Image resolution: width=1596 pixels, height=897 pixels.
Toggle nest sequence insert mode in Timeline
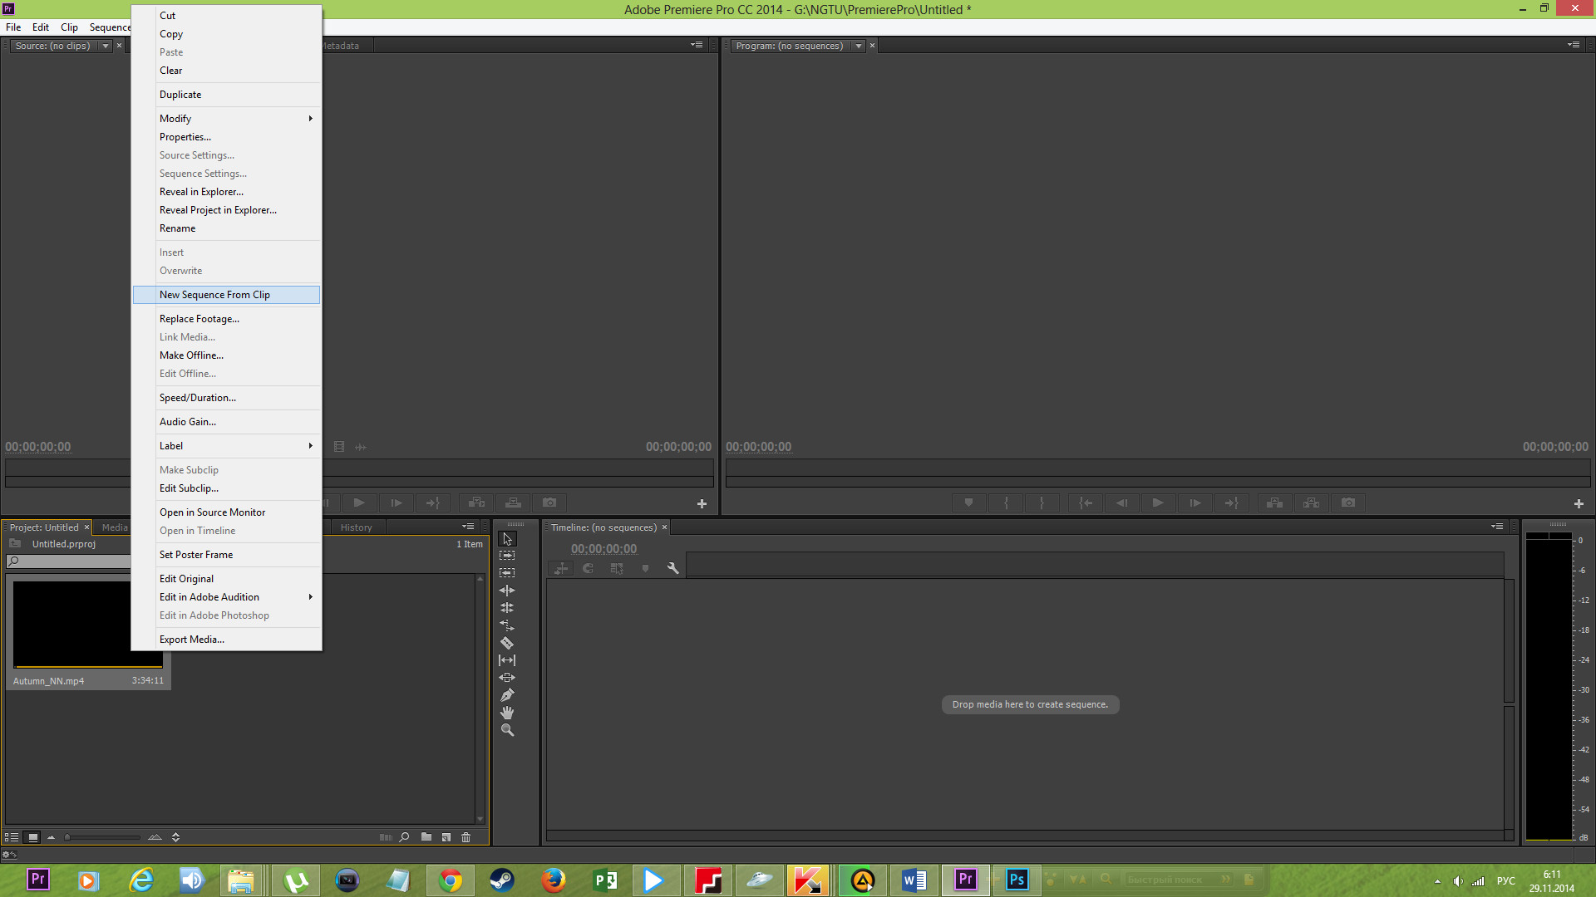[561, 569]
